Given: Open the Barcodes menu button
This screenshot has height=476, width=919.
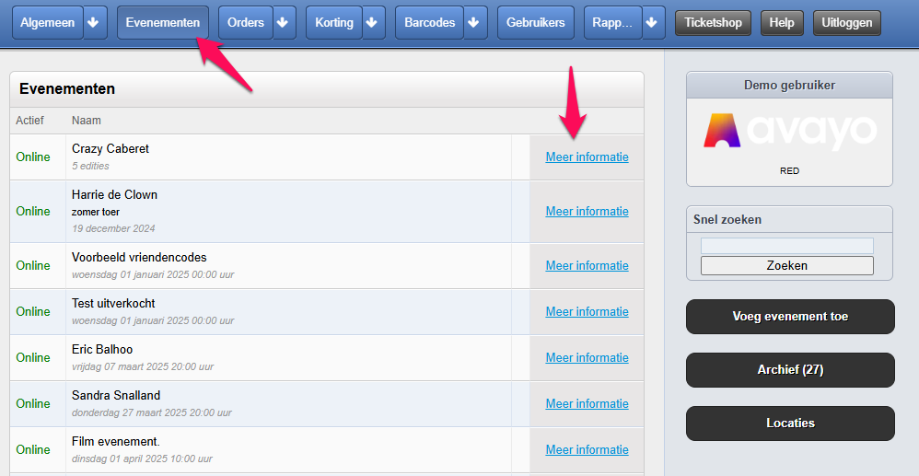Looking at the screenshot, I should point(430,23).
